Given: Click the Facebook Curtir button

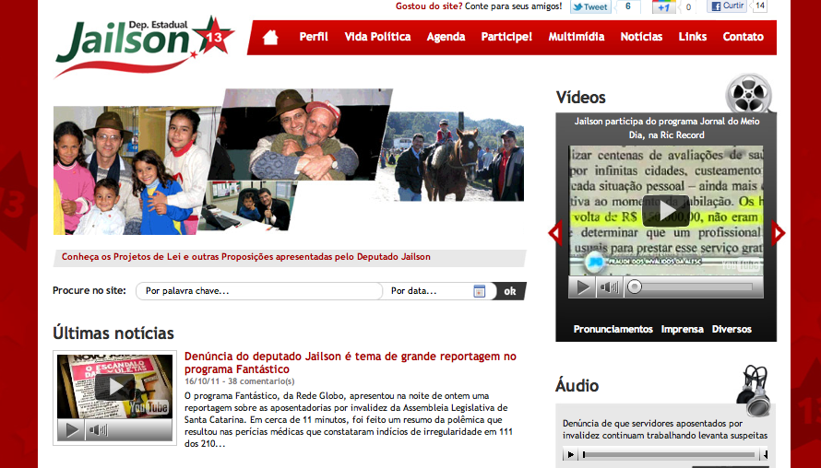Looking at the screenshot, I should (727, 6).
